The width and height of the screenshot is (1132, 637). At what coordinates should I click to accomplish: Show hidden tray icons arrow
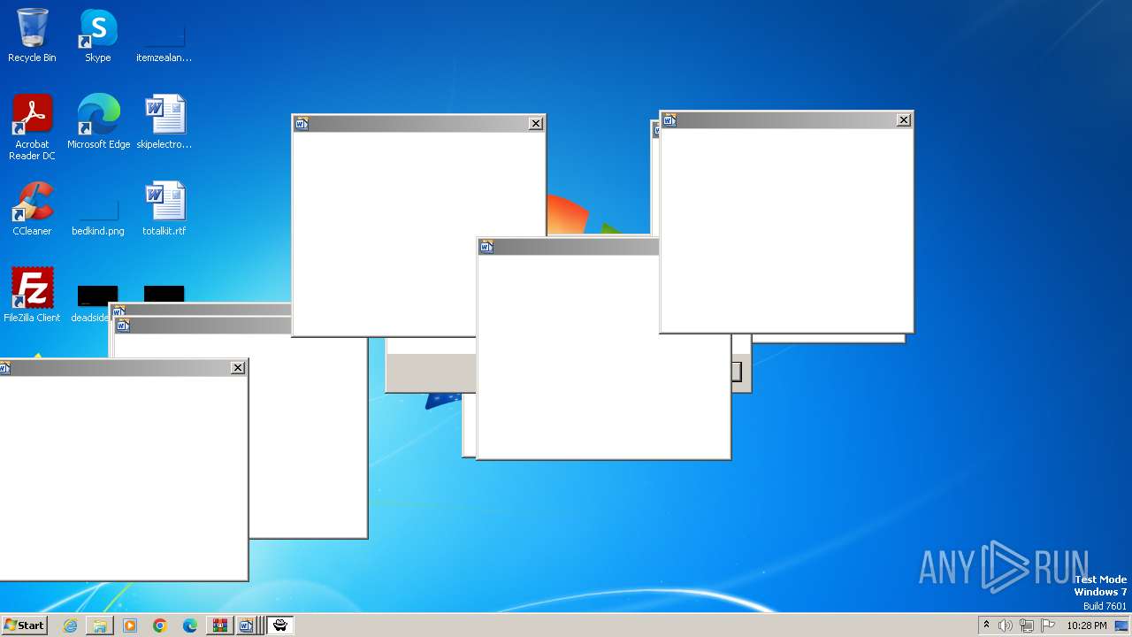pos(986,625)
